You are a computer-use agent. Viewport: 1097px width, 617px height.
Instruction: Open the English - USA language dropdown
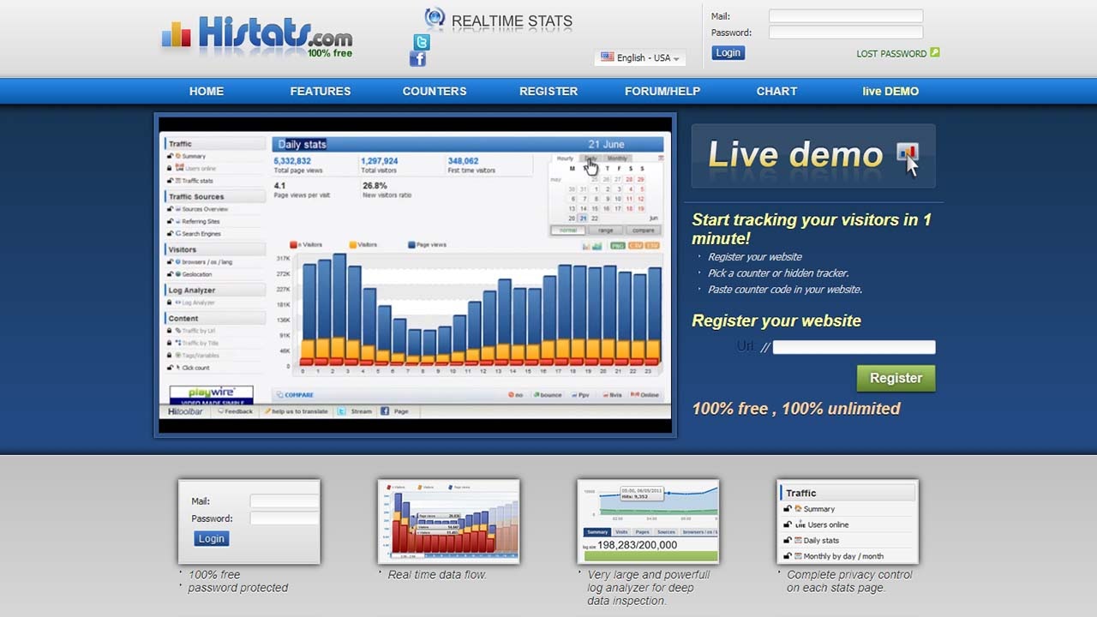pos(640,57)
